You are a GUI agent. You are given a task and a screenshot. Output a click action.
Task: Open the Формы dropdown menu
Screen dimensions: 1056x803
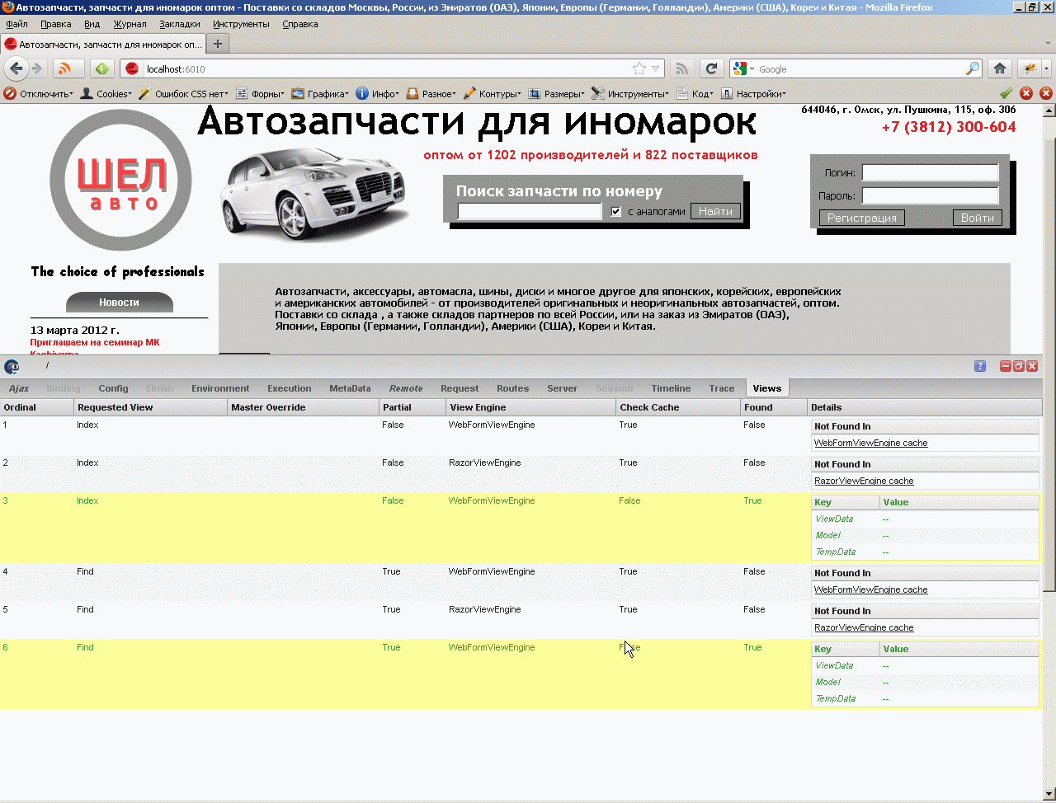tap(260, 94)
